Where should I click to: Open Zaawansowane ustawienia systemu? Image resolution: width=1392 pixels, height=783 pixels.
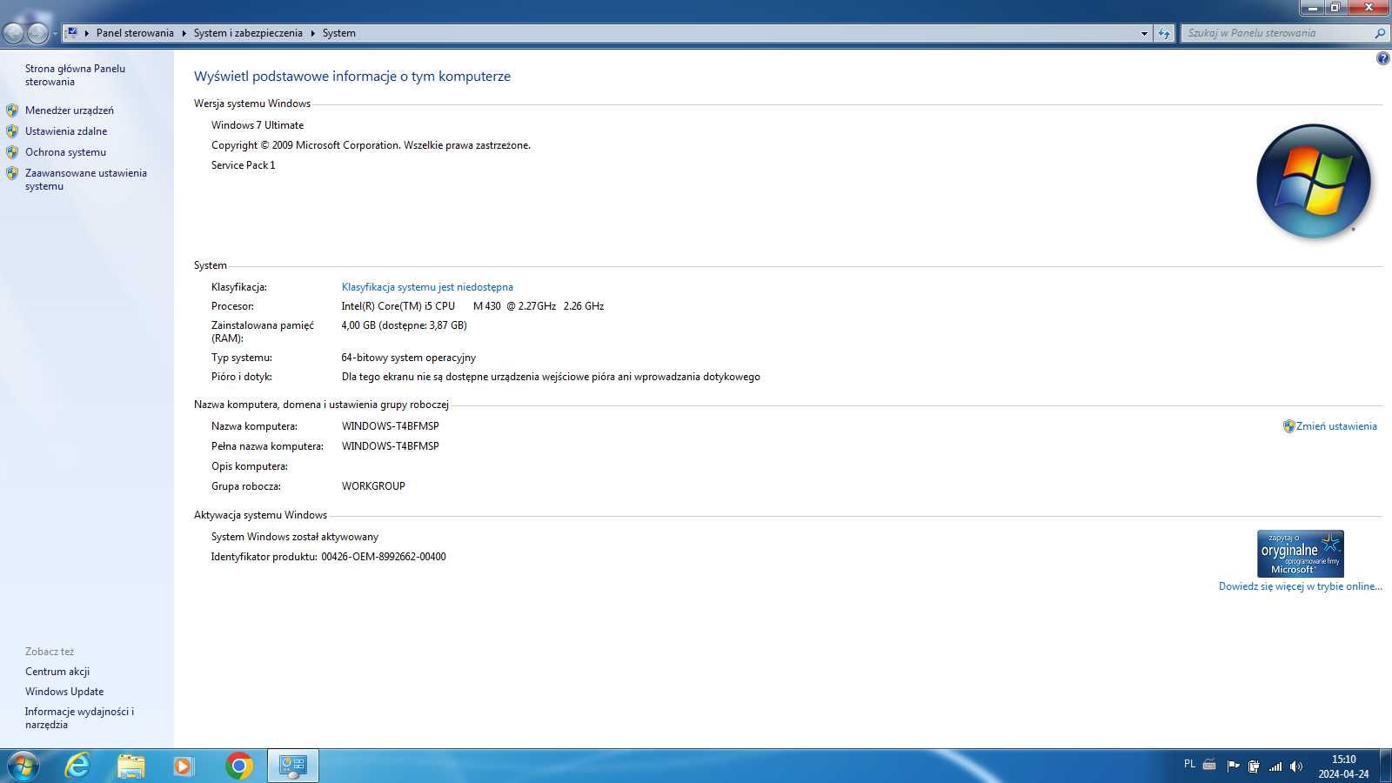(85, 179)
